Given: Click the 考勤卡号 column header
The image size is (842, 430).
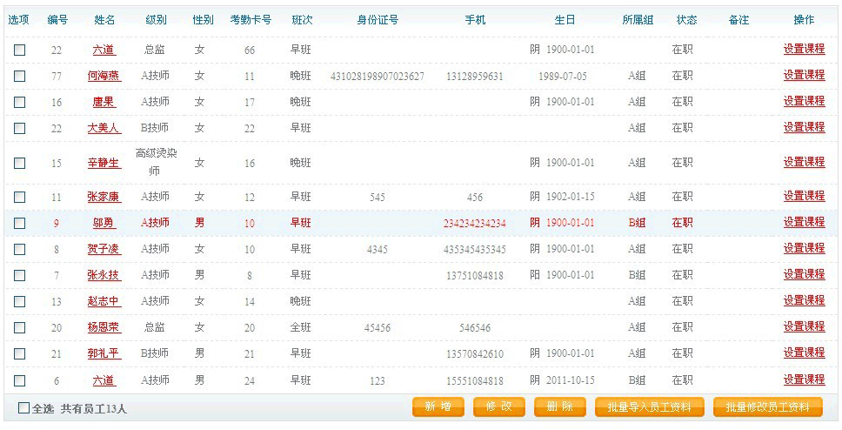Looking at the screenshot, I should click(251, 19).
